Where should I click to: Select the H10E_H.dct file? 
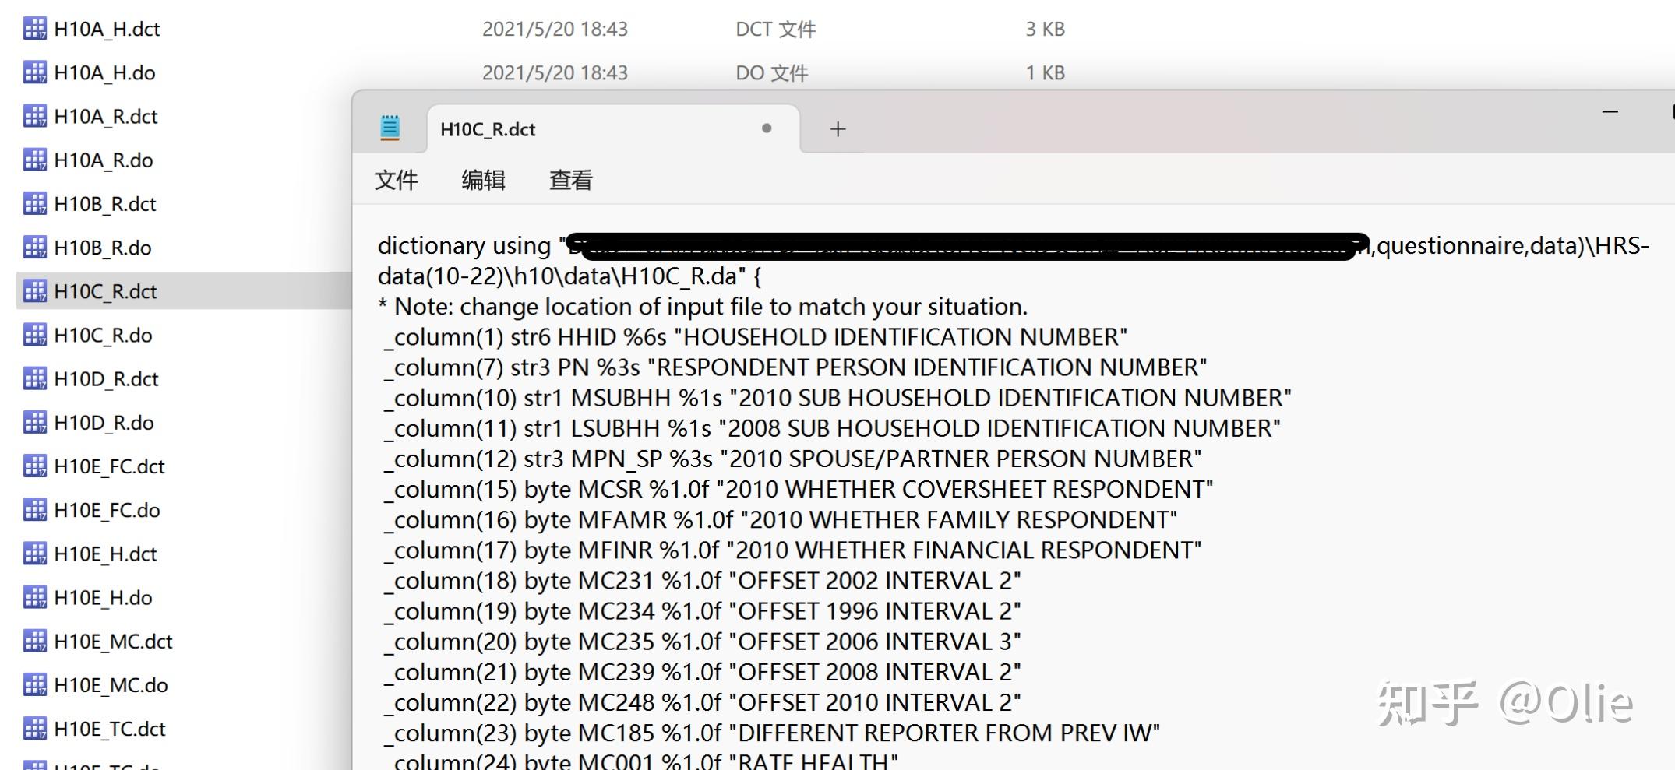point(105,554)
